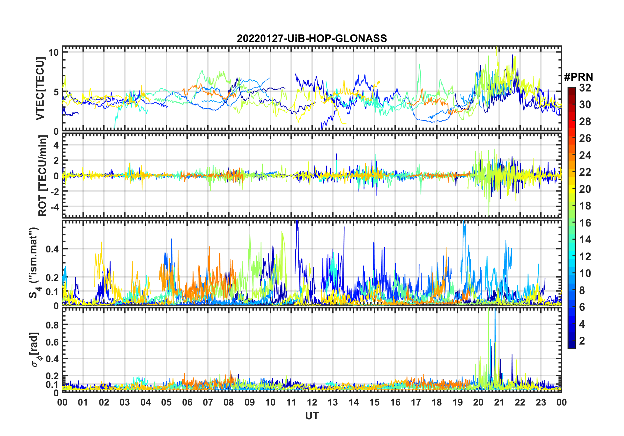Image resolution: width=624 pixels, height=436 pixels.
Task: Click colorbar tick label 32
Action: click(x=585, y=88)
